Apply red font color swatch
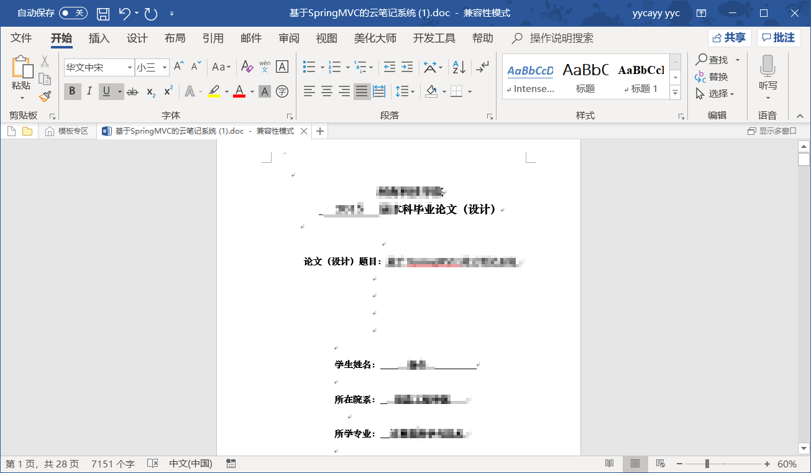Image resolution: width=811 pixels, height=473 pixels. tap(239, 92)
